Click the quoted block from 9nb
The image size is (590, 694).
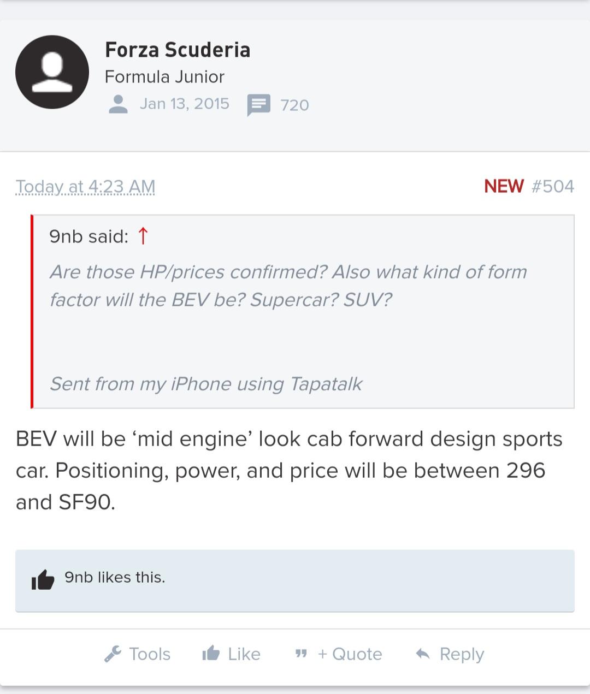point(303,311)
